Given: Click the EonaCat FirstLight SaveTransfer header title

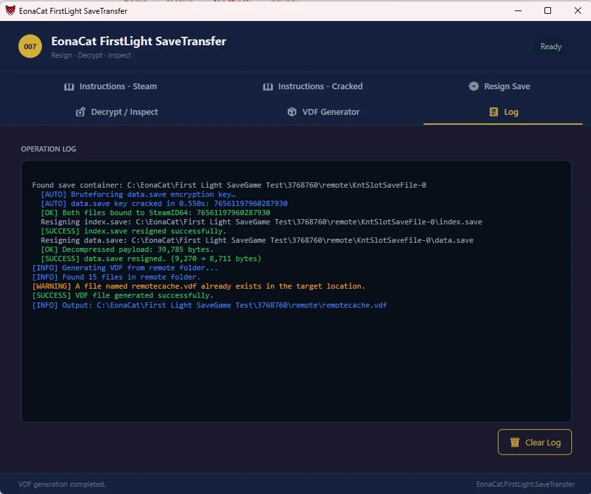Looking at the screenshot, I should [138, 41].
